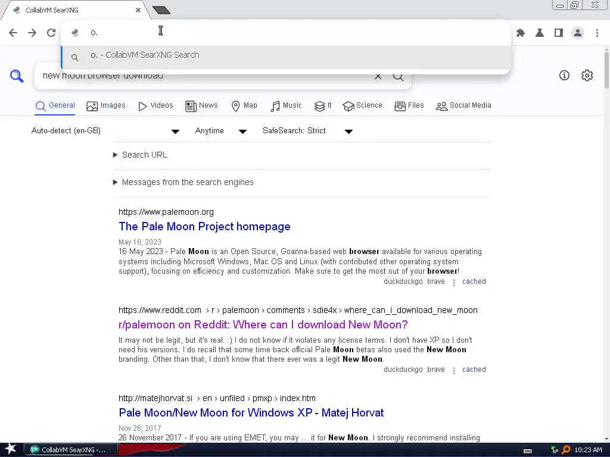This screenshot has height=457, width=610.
Task: Open the Chrome Labs flask icon
Action: (540, 33)
